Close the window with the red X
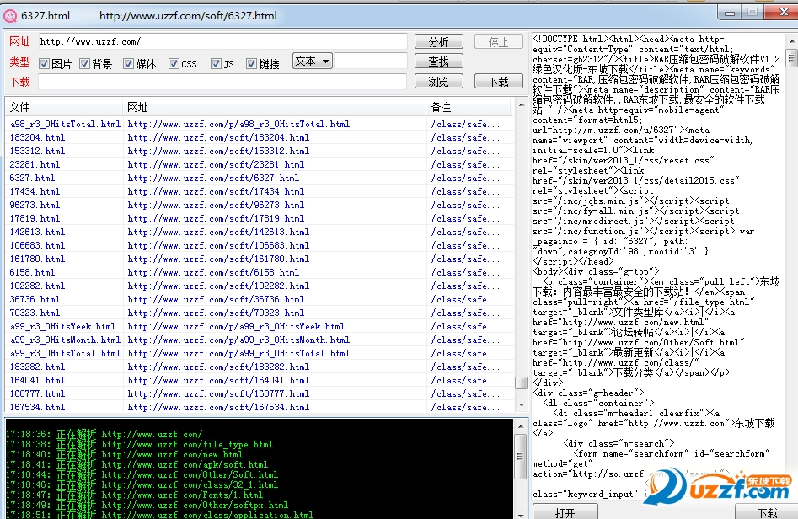 tap(783, 12)
